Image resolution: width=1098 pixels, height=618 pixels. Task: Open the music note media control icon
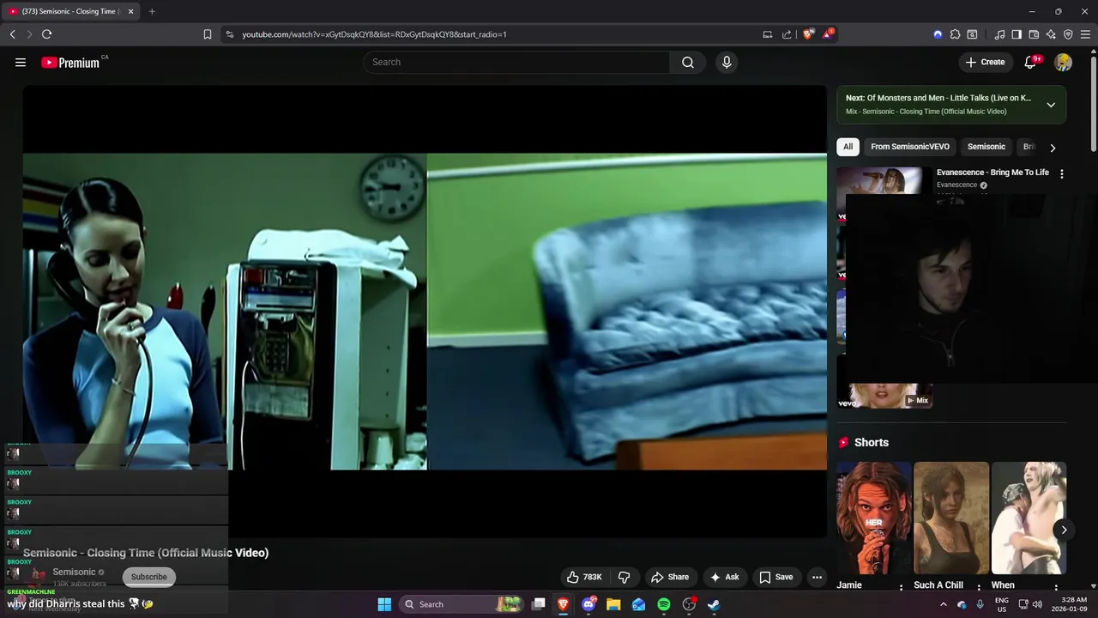coord(999,34)
